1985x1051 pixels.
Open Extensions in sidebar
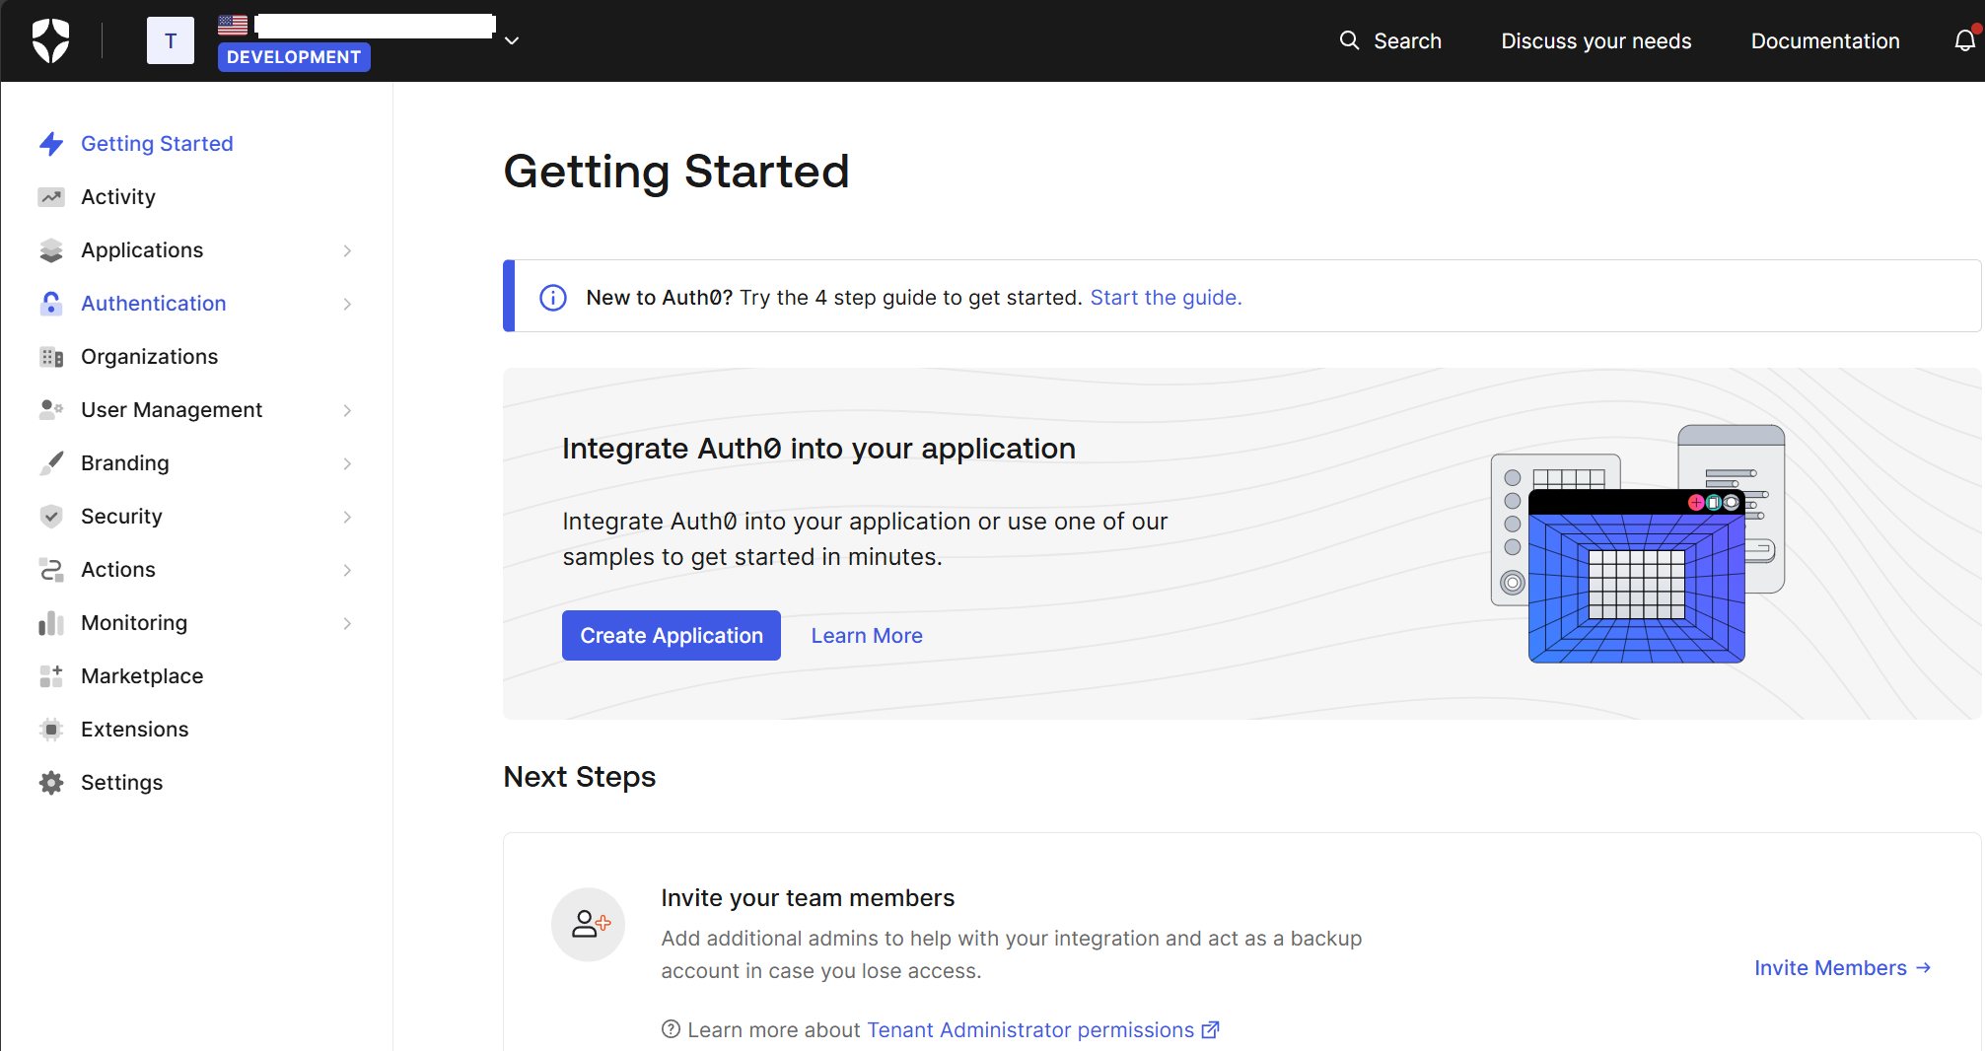tap(134, 730)
